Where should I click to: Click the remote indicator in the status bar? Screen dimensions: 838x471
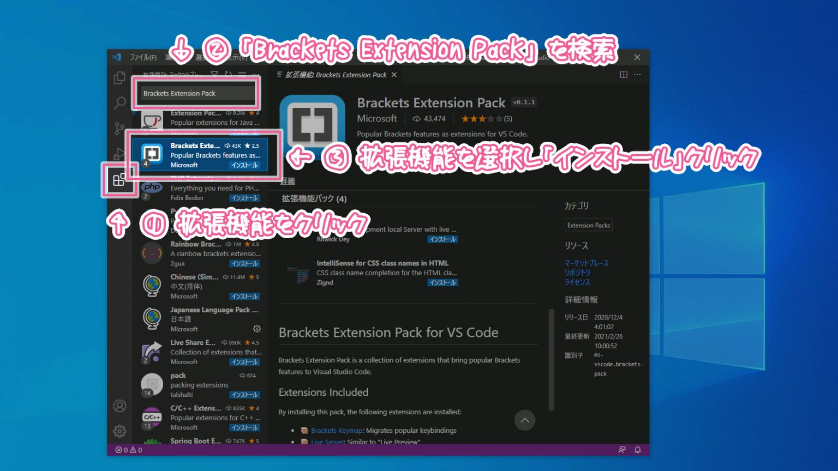[x=621, y=450]
